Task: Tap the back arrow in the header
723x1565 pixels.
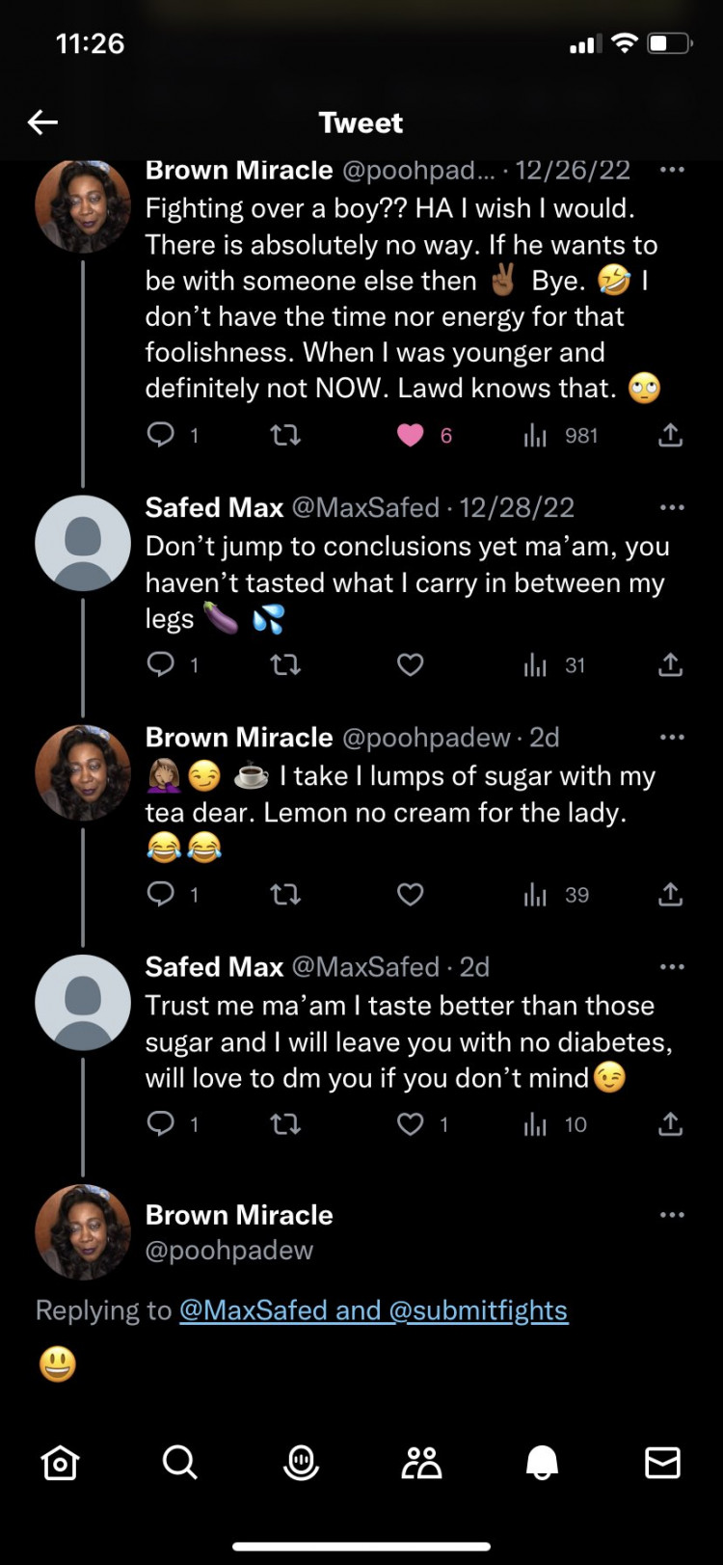Action: (42, 122)
